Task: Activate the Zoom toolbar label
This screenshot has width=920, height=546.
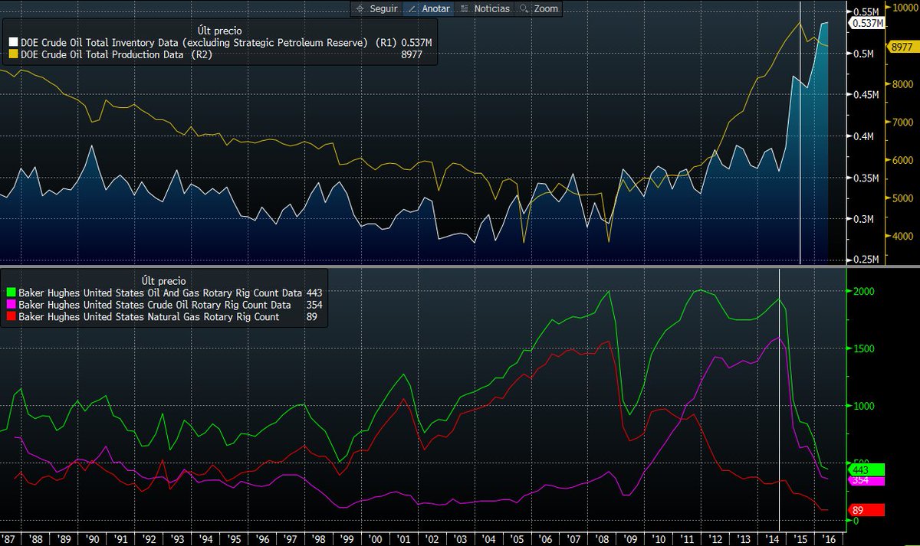Action: [547, 9]
